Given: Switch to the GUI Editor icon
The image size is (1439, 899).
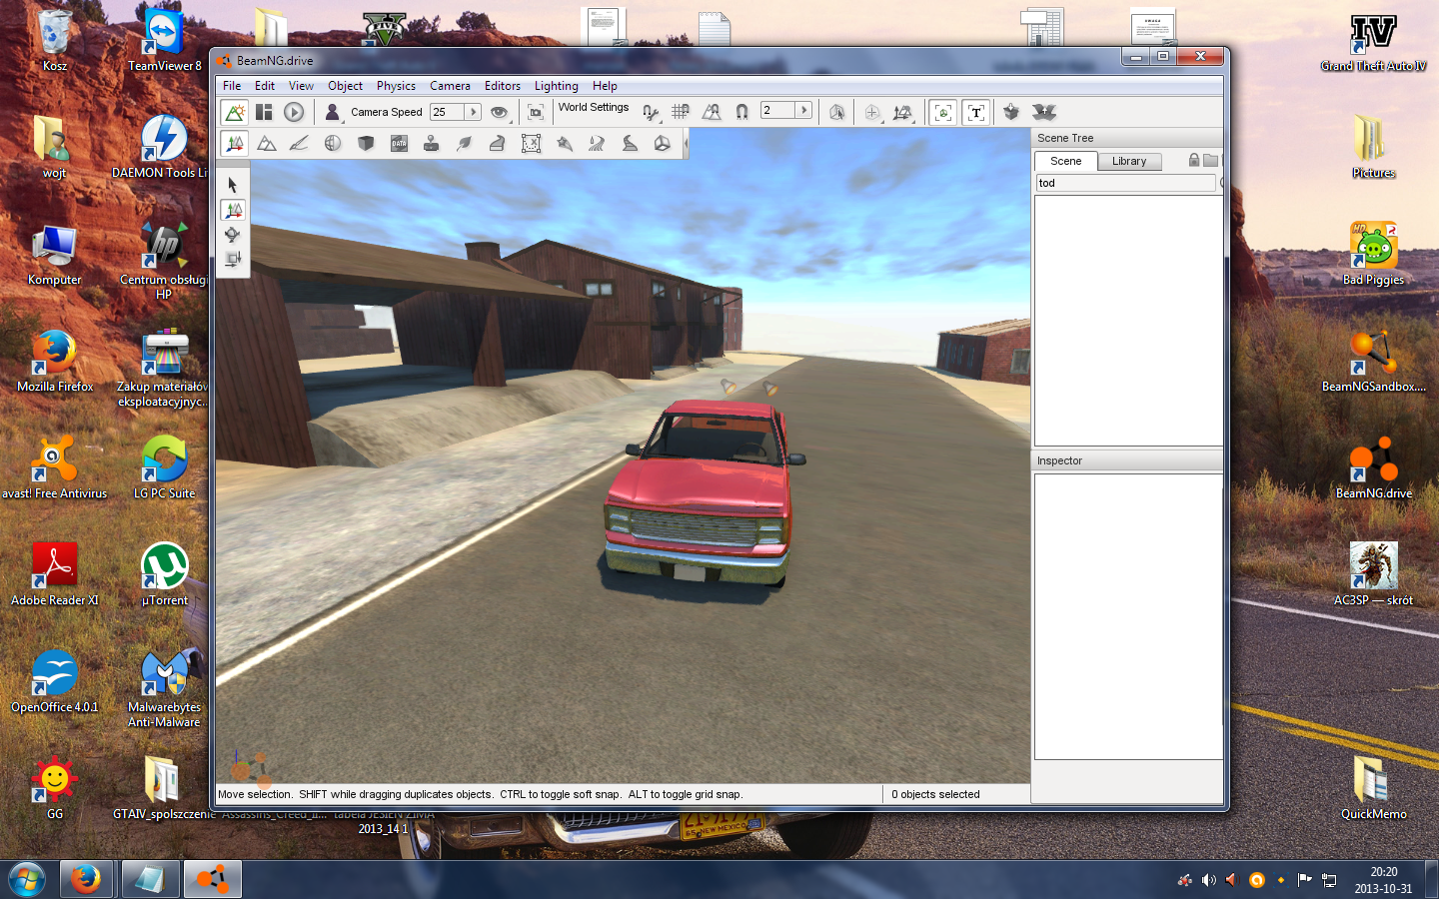Looking at the screenshot, I should pyautogui.click(x=264, y=112).
